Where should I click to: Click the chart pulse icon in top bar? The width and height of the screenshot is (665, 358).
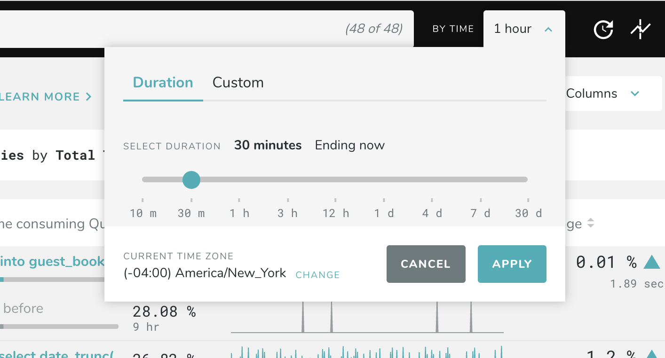click(640, 30)
